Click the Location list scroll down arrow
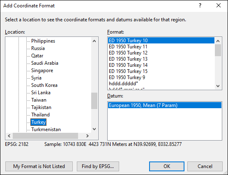Screen dimensions: 228x175 pos(94,129)
